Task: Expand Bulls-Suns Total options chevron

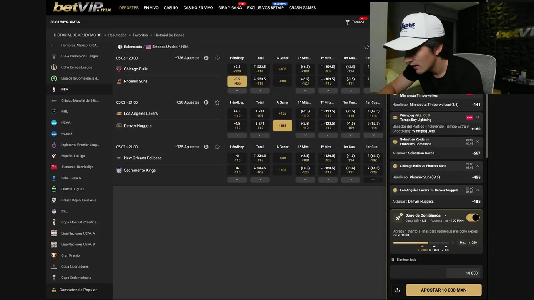Action: (x=259, y=91)
